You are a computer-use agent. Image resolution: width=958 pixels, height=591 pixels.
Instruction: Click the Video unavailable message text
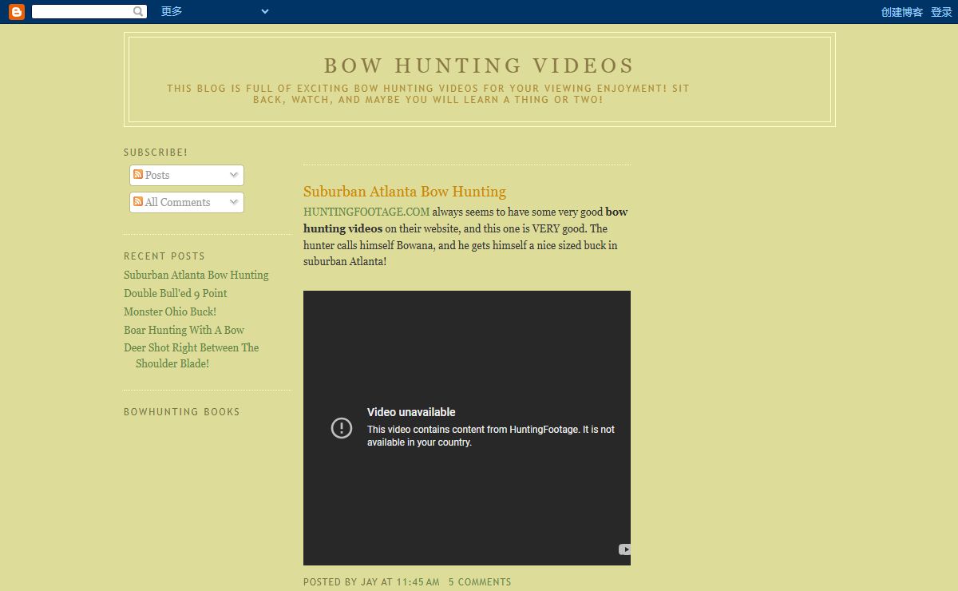(411, 412)
